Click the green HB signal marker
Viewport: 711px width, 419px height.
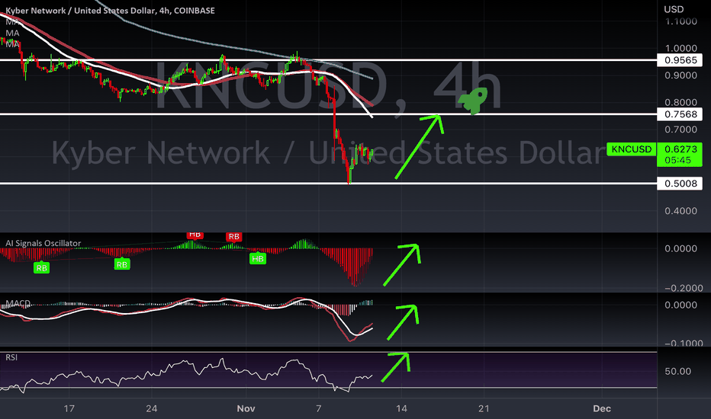tap(258, 259)
